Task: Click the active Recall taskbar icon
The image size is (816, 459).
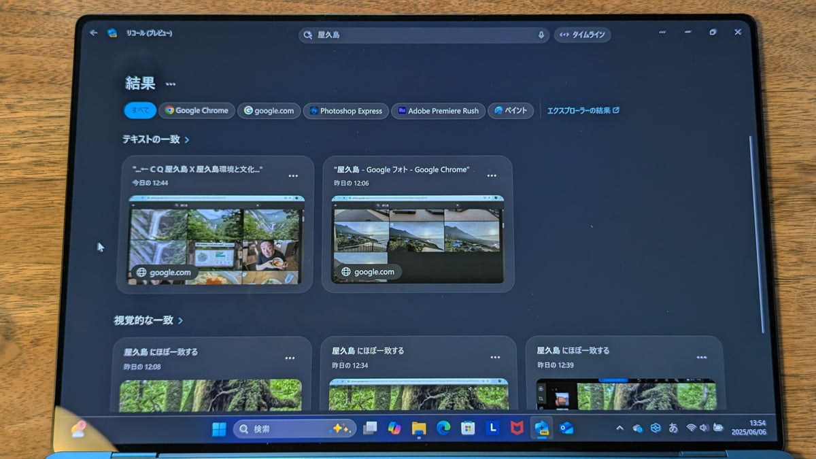Action: [542, 428]
